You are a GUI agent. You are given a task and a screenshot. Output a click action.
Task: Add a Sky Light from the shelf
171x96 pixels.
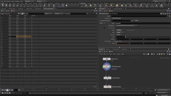point(122,6)
